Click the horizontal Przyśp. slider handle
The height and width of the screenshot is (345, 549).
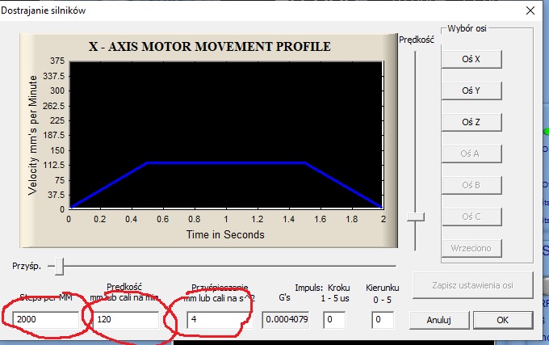pyautogui.click(x=59, y=267)
